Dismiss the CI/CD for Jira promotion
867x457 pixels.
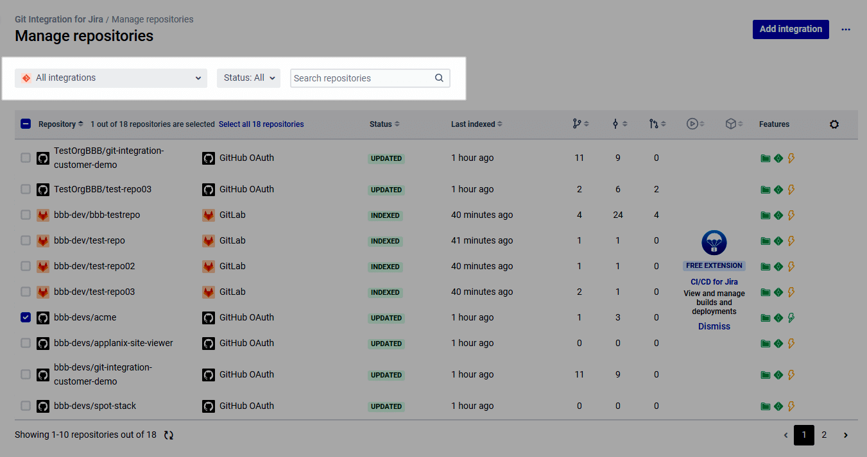pos(714,326)
